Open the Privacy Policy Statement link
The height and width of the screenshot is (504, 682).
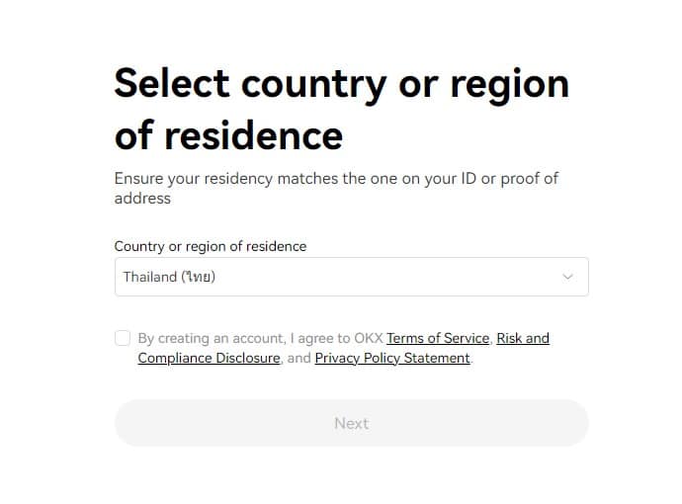[392, 358]
